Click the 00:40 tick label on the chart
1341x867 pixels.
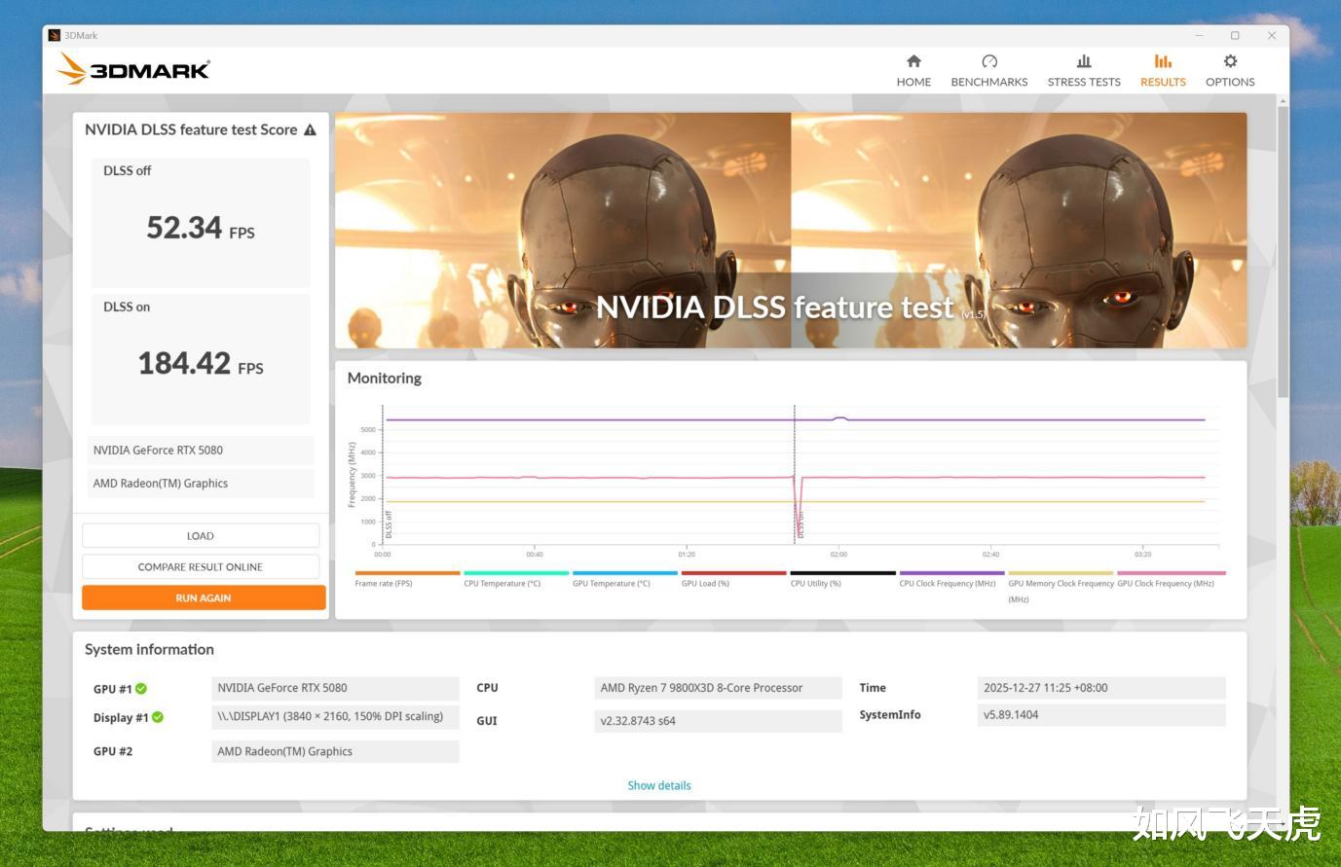coord(535,555)
